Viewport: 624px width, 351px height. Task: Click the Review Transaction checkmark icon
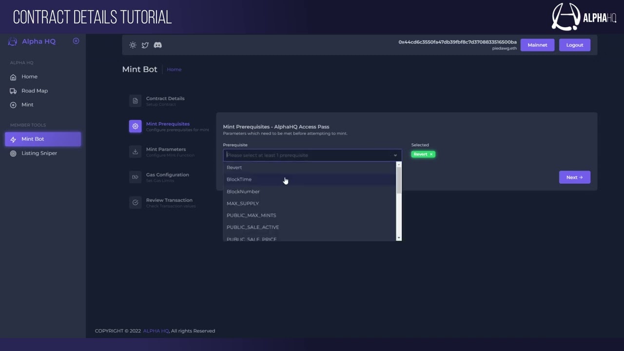click(x=135, y=202)
